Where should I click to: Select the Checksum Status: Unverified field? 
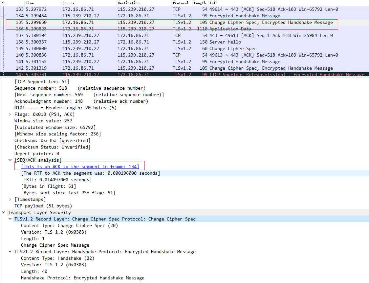pos(53,147)
